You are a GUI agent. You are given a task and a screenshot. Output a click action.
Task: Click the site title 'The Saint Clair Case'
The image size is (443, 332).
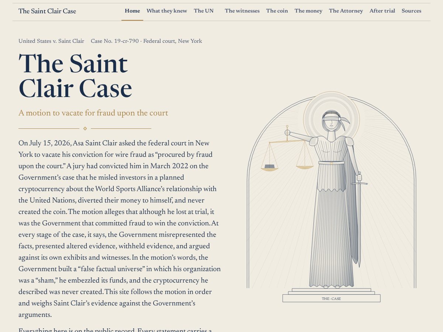(x=47, y=11)
